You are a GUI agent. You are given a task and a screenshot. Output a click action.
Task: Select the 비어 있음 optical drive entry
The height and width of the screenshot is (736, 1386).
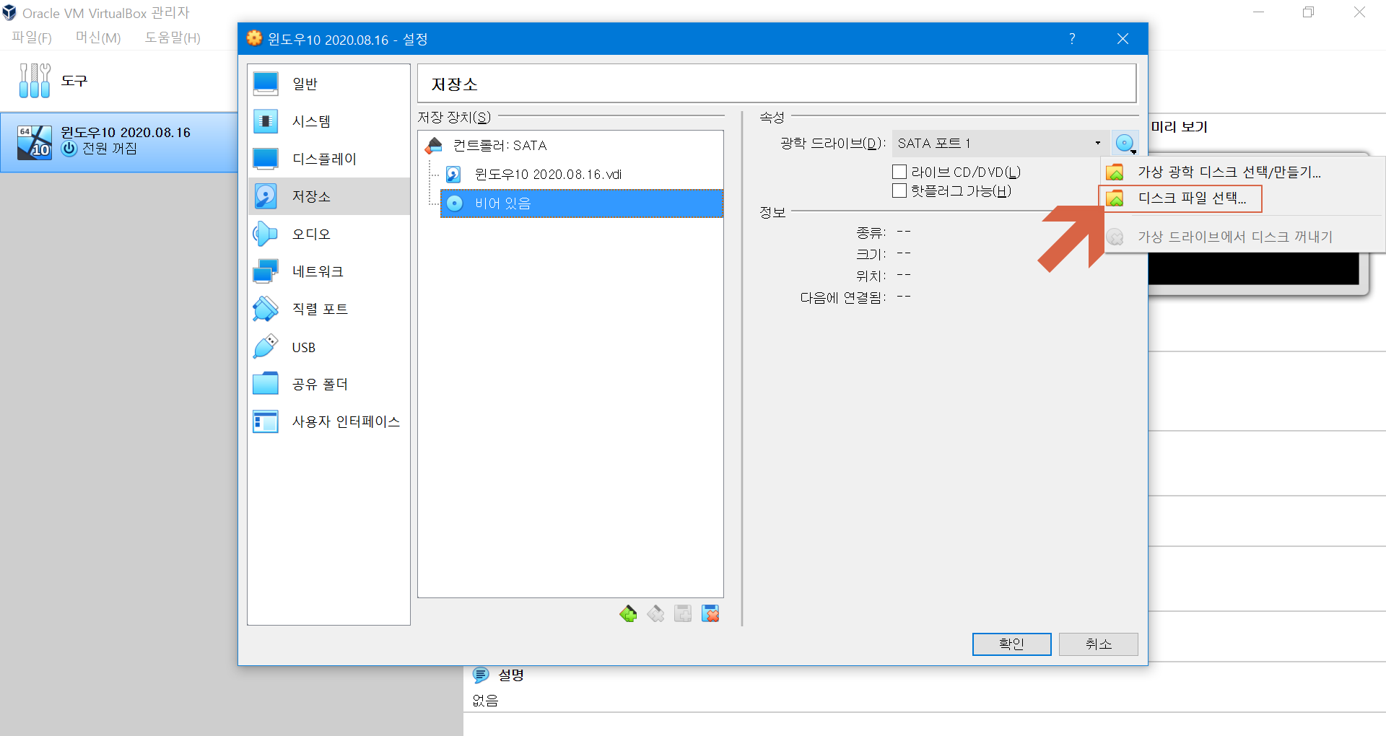tap(582, 203)
